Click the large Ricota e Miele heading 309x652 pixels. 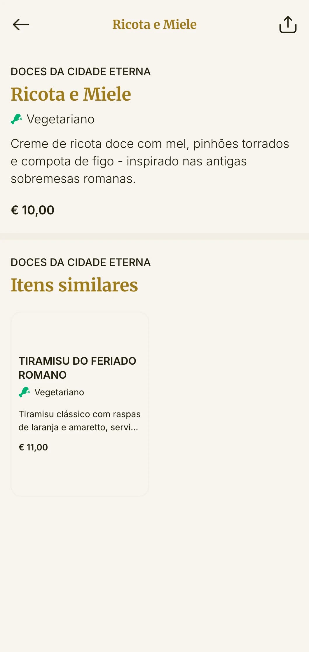[x=71, y=94]
